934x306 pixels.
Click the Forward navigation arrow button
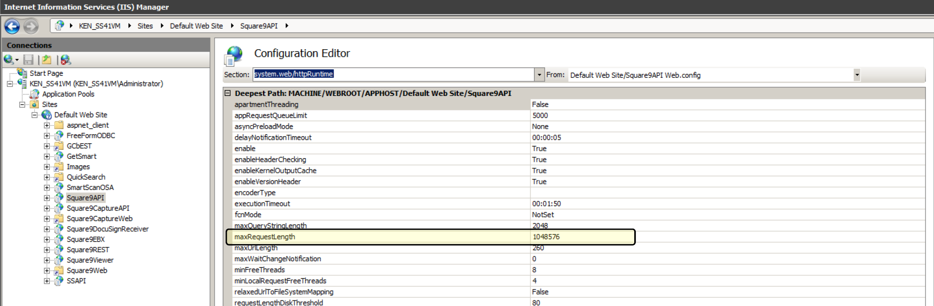(x=31, y=26)
